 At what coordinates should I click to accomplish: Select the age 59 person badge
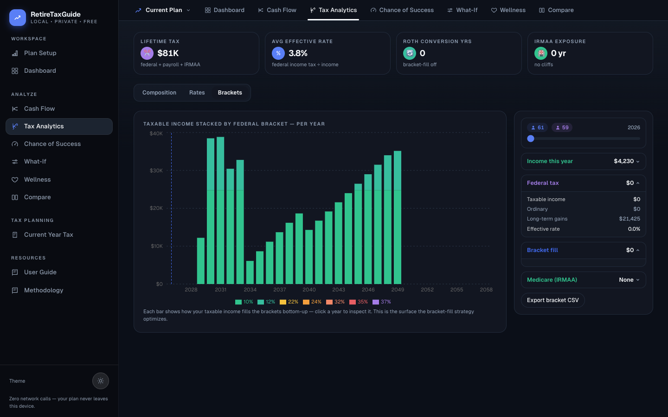click(x=562, y=127)
